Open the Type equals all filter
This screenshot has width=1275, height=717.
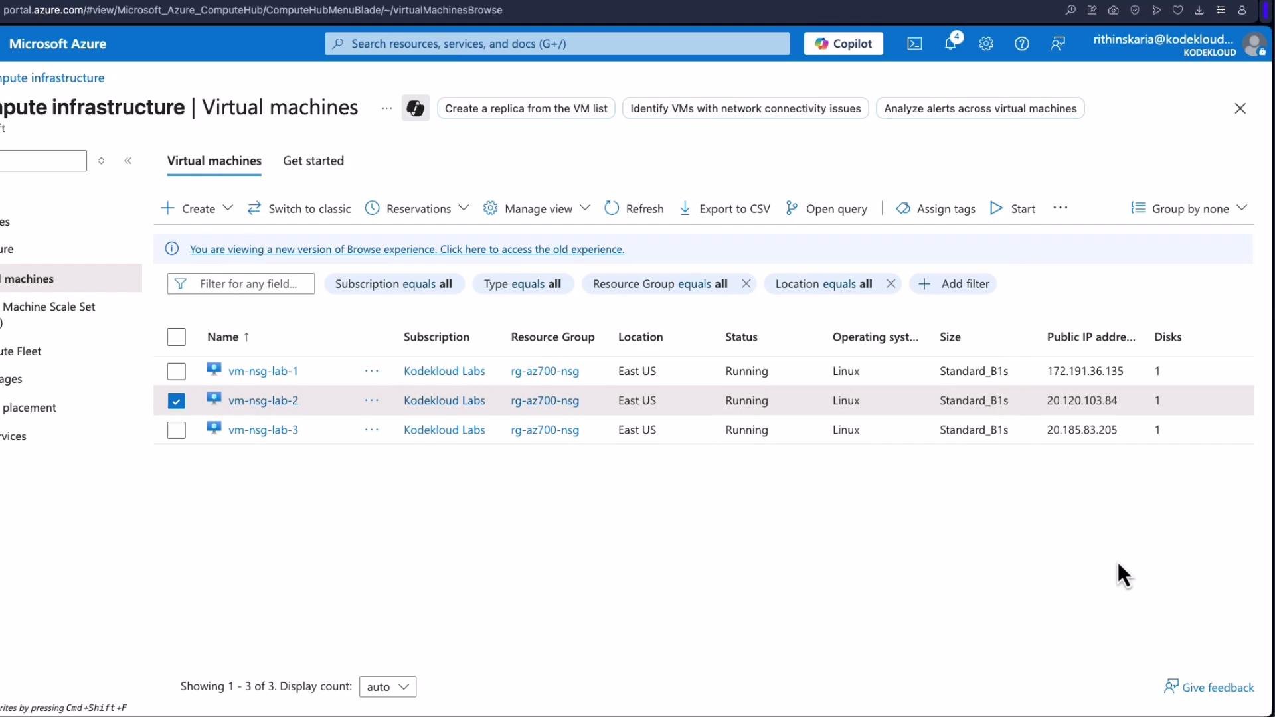click(x=523, y=284)
